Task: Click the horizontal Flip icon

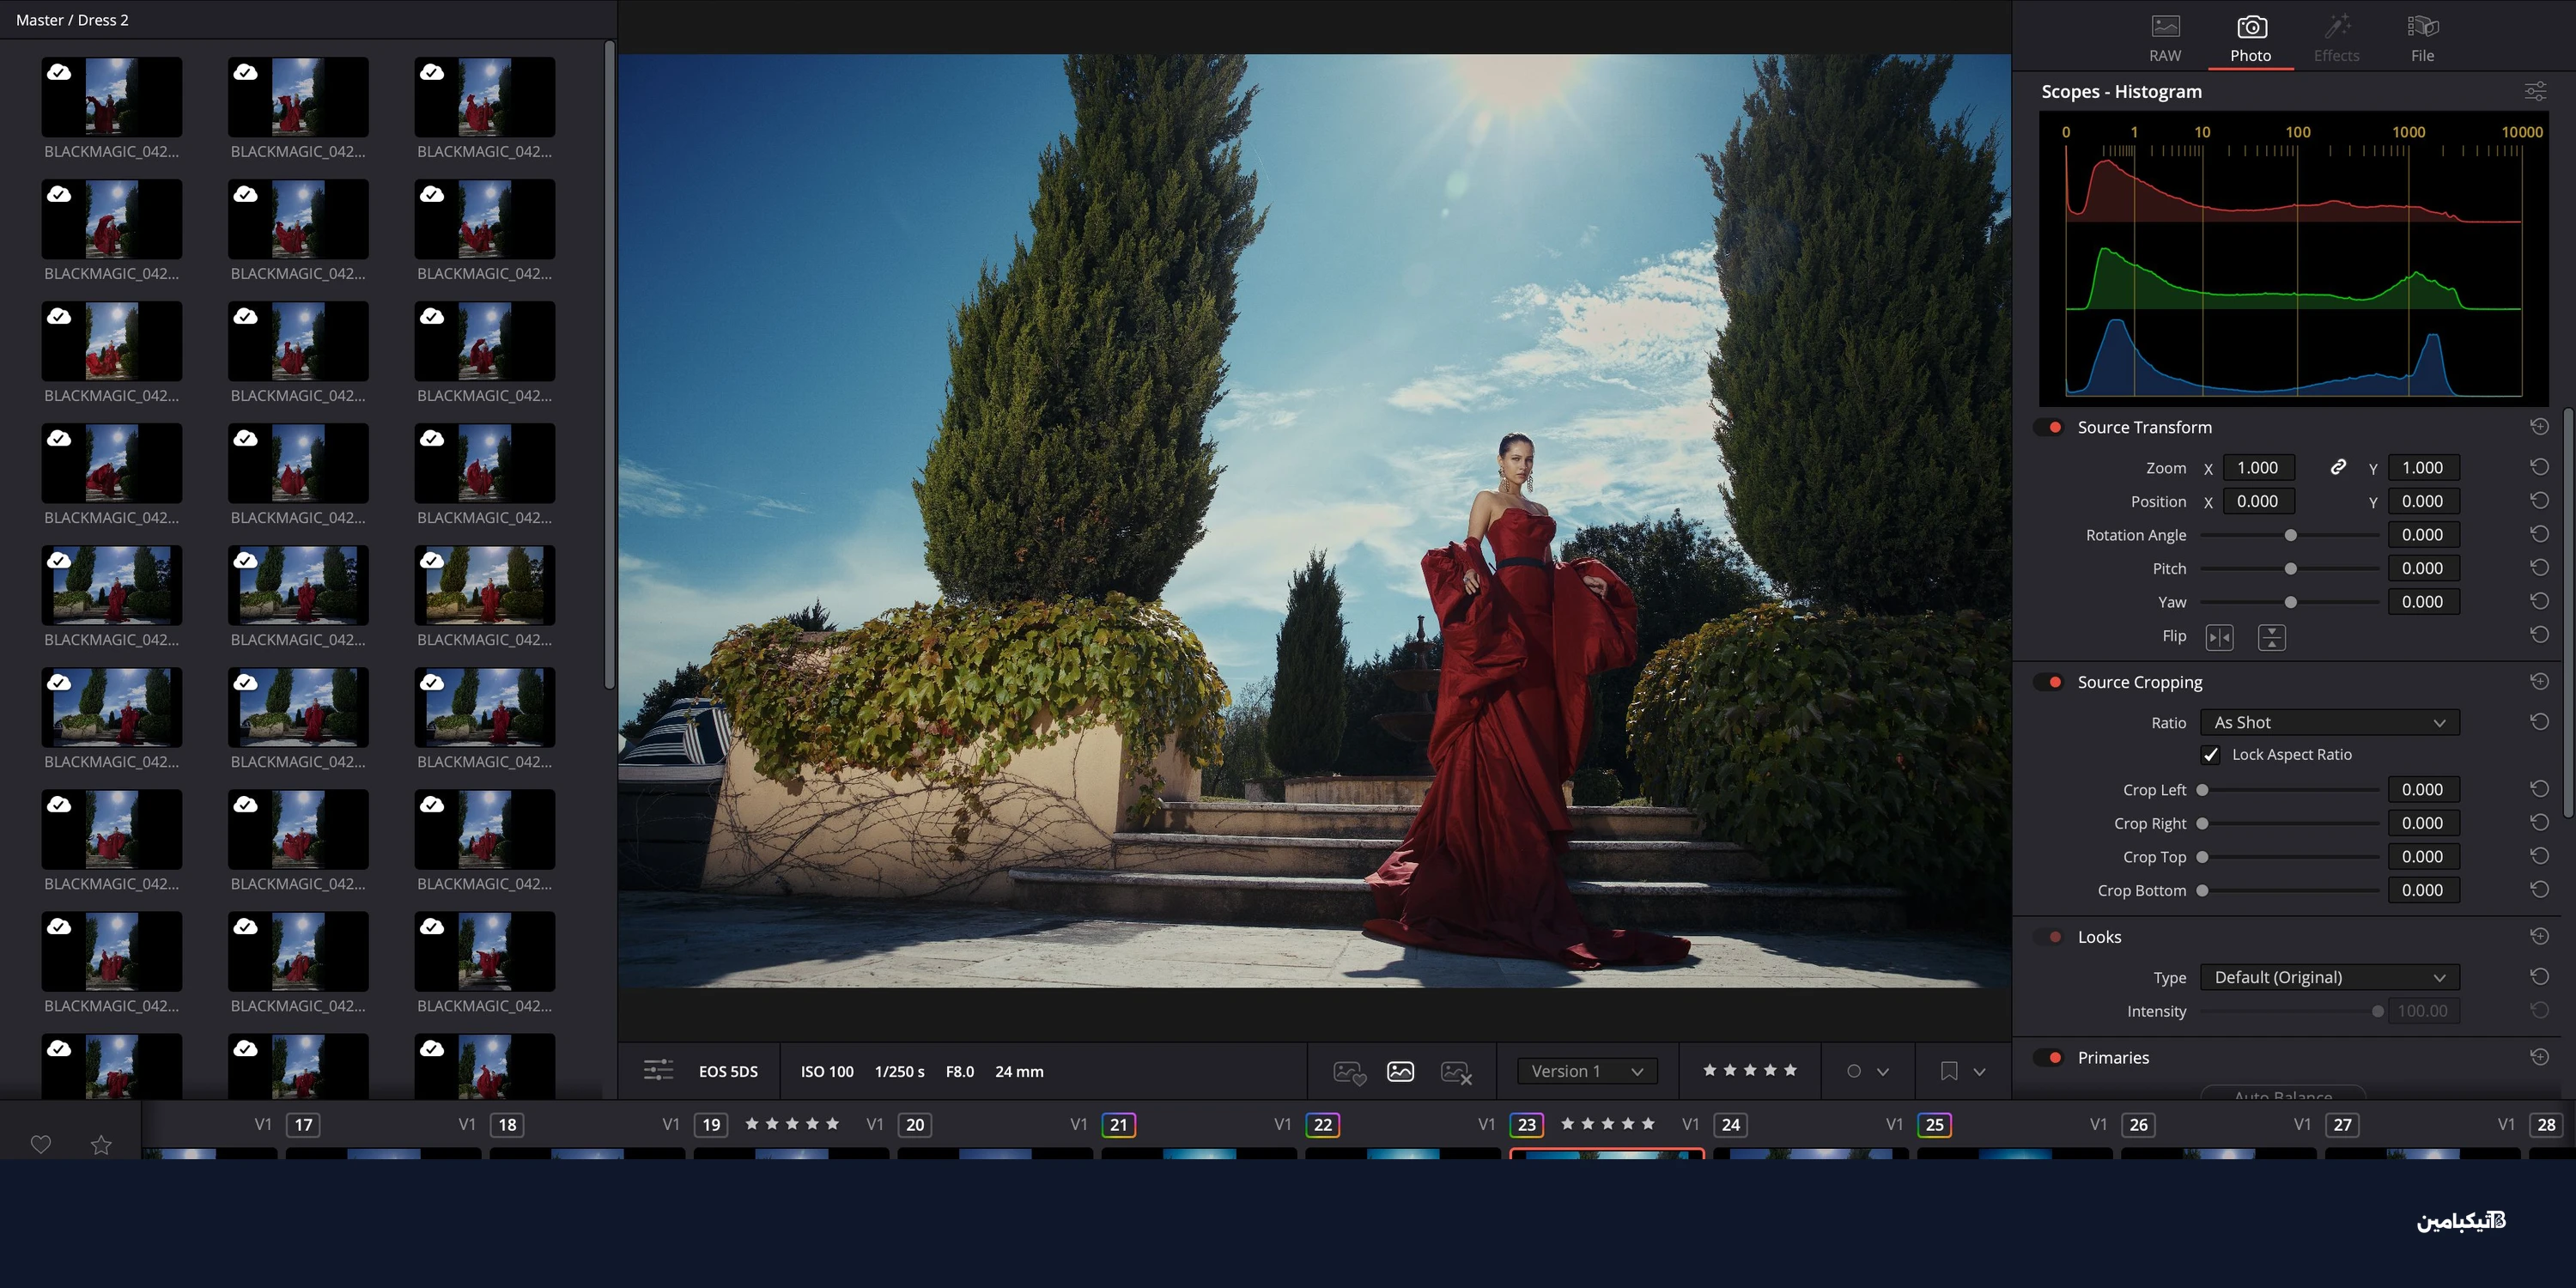Action: coord(2219,637)
